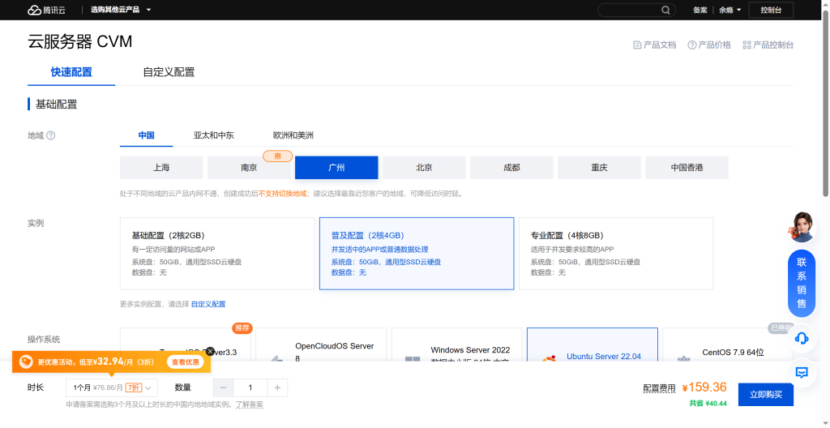
Task: Click the quantity input field
Action: click(250, 387)
